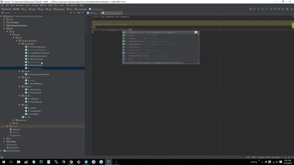294x165 pixels.
Task: Hide the Project tool window
Action: 83,13
